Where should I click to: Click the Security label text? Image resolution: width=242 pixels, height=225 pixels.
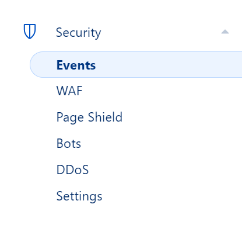(78, 33)
